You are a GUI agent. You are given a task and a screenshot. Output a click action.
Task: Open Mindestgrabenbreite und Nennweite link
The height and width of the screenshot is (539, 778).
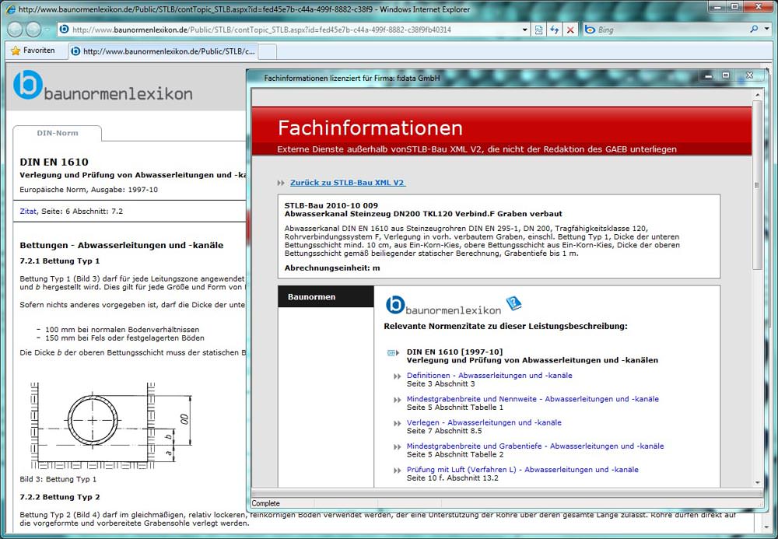533,399
